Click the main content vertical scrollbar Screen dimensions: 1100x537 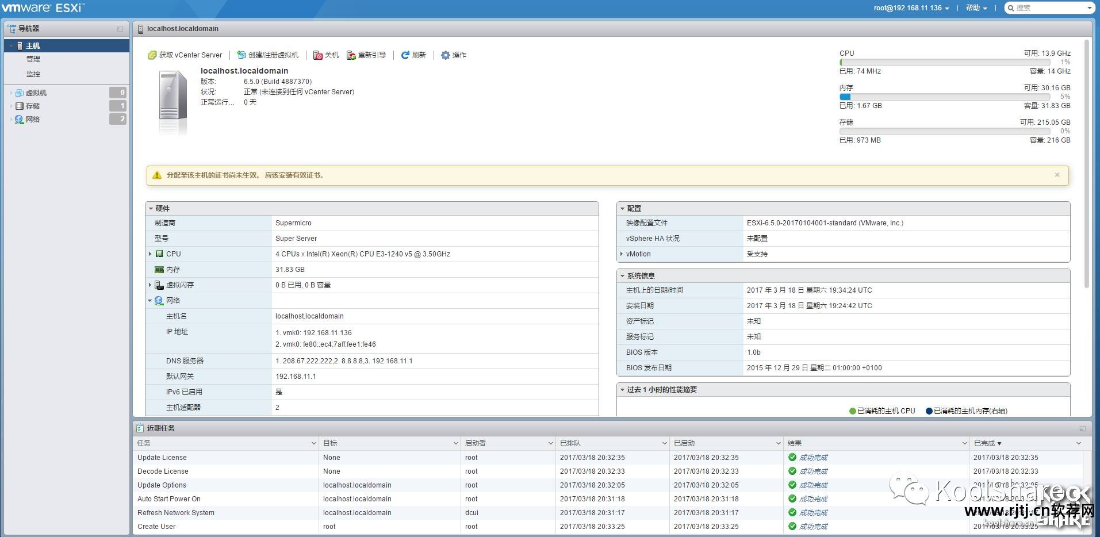point(1087,164)
